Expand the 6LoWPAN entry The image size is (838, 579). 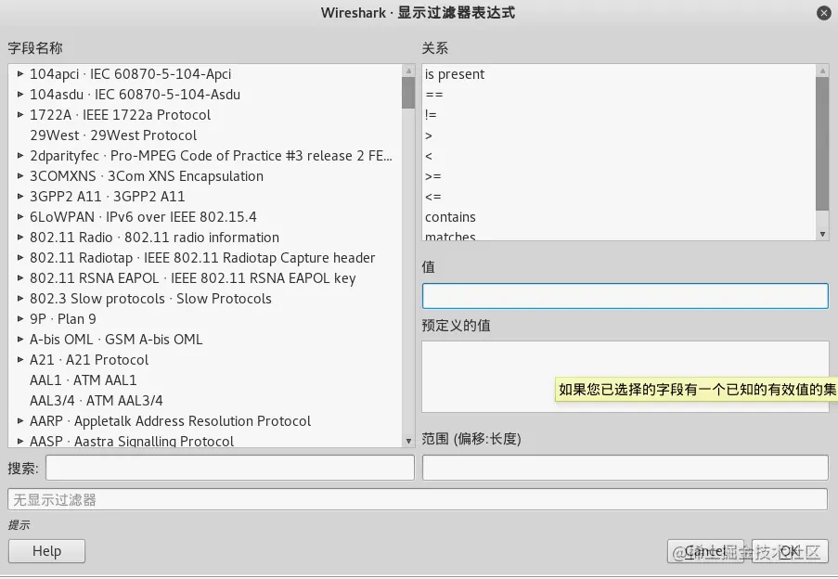[20, 216]
